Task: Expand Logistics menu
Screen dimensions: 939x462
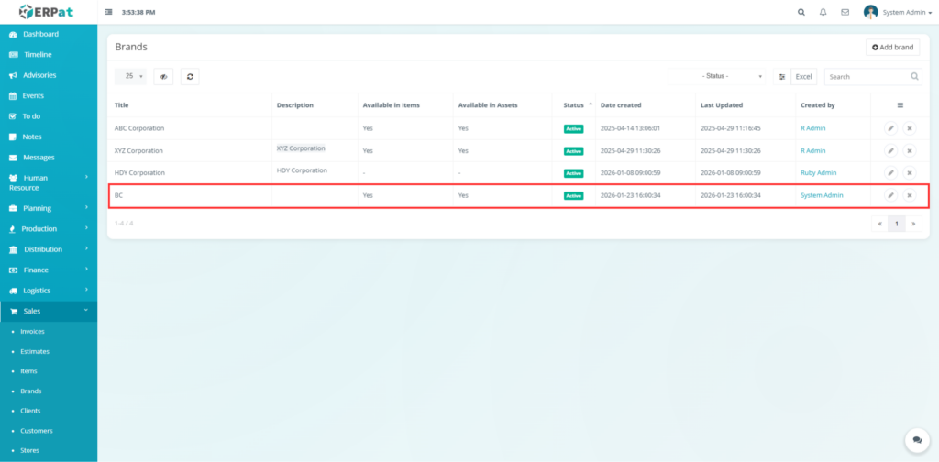Action: click(49, 291)
